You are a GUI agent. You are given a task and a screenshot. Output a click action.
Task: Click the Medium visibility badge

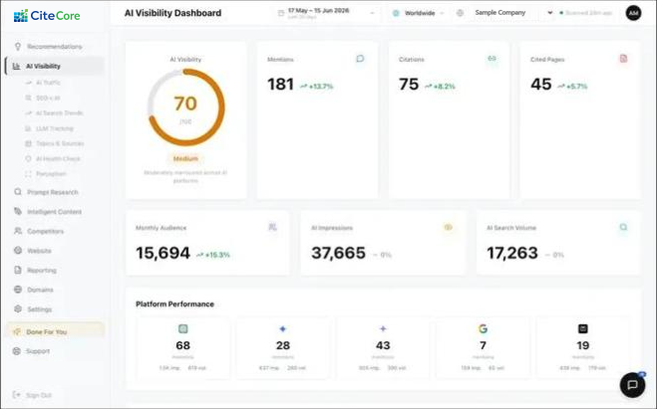tap(185, 159)
